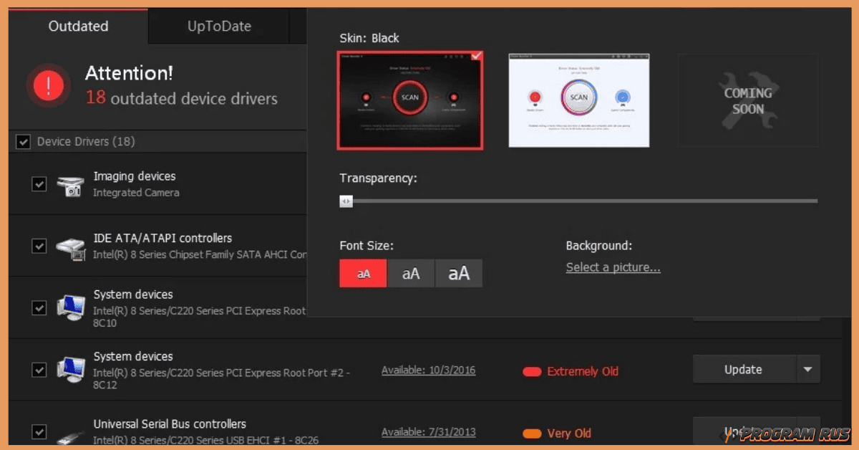The width and height of the screenshot is (859, 450).
Task: Uncheck the Device Drivers (18) checkbox
Action: point(23,141)
